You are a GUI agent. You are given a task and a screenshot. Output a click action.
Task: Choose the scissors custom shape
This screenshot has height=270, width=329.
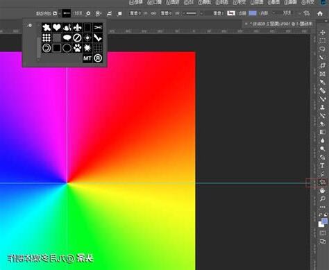point(98,27)
